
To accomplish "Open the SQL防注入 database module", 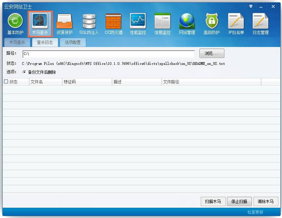I will [x=89, y=24].
